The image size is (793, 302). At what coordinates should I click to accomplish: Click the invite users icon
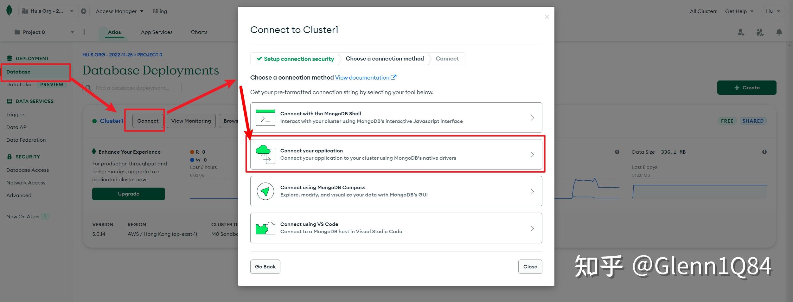(x=741, y=32)
